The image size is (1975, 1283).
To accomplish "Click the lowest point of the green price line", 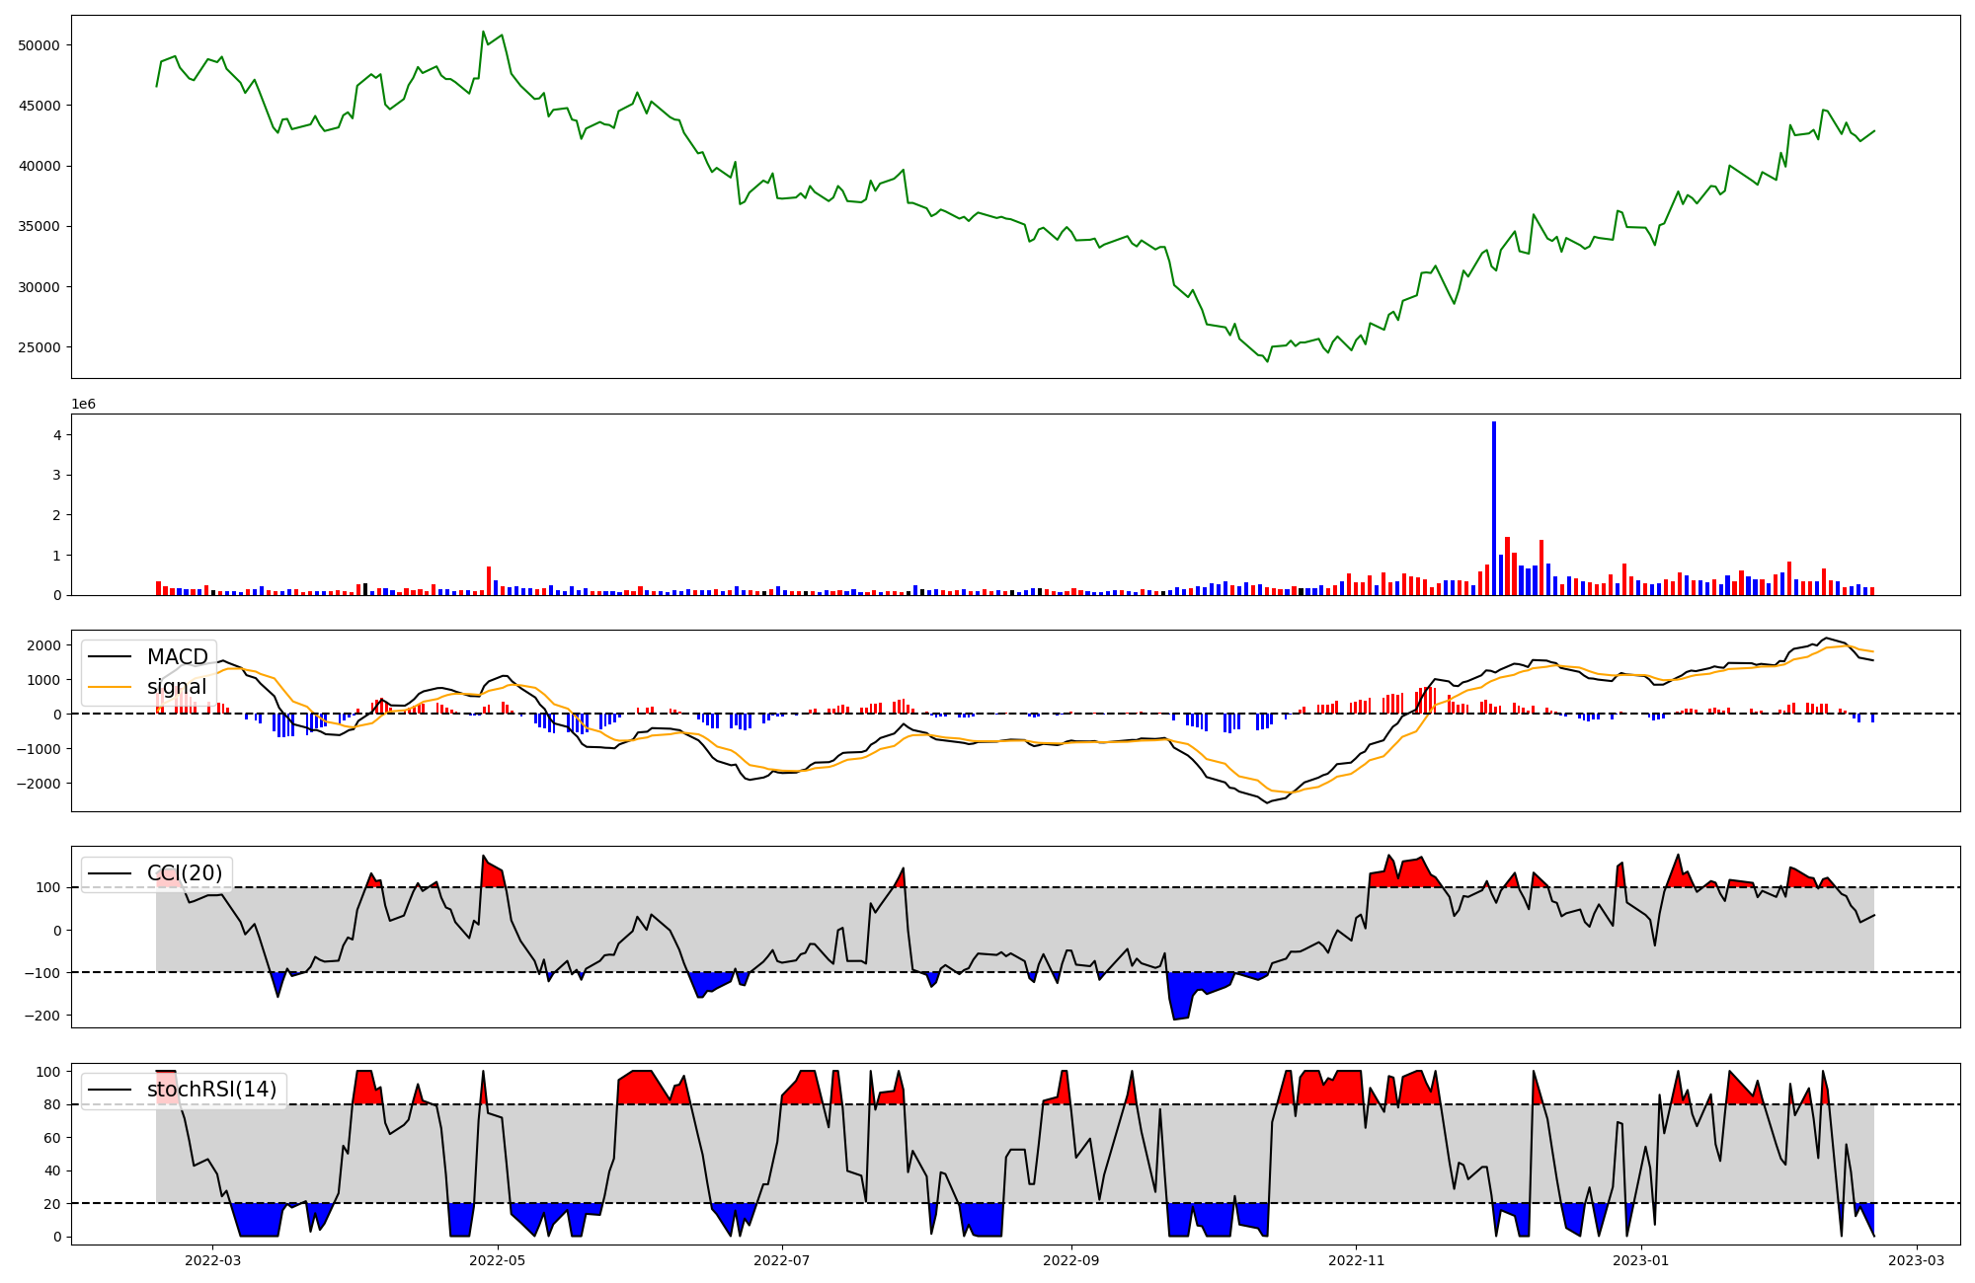I will tap(1268, 361).
